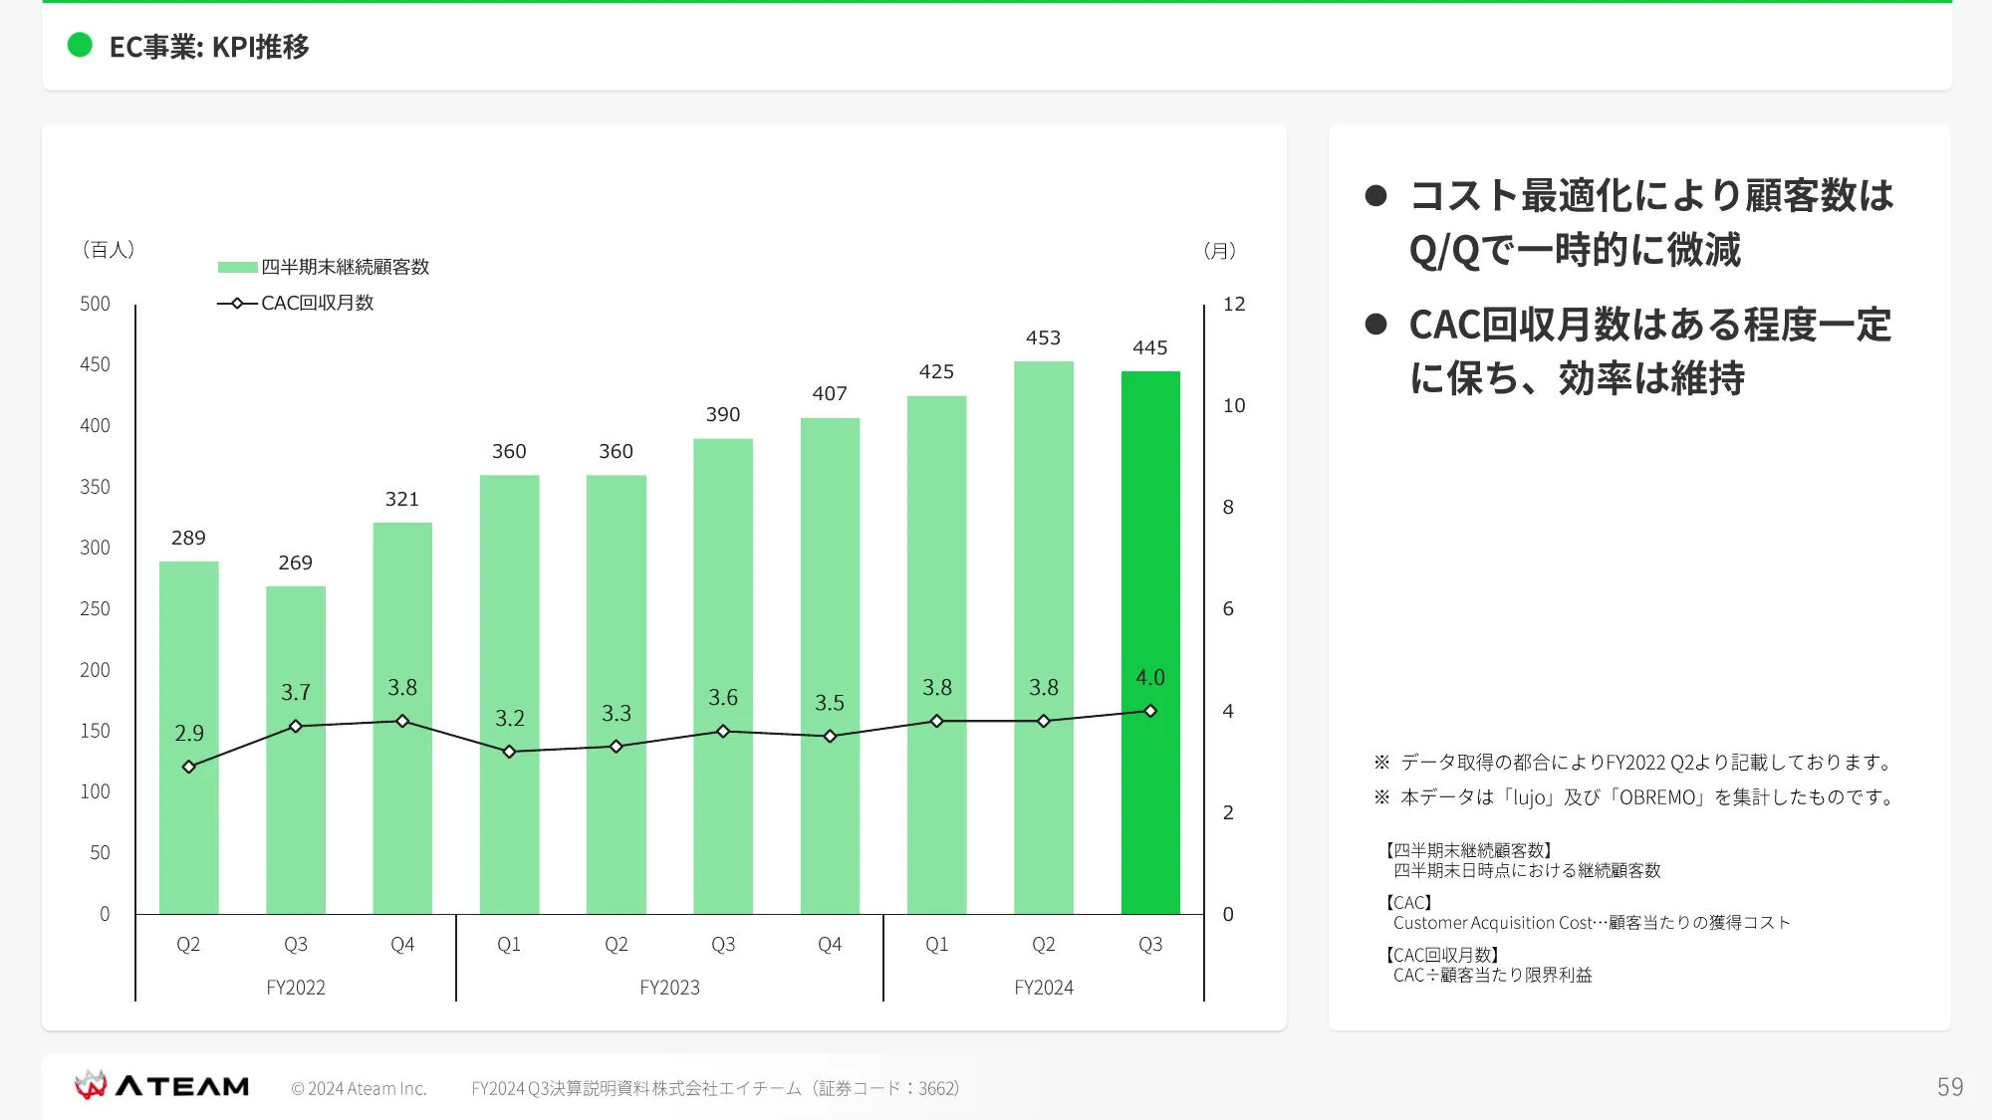Click the line data label 2.9
The image size is (1992, 1120).
pos(189,734)
